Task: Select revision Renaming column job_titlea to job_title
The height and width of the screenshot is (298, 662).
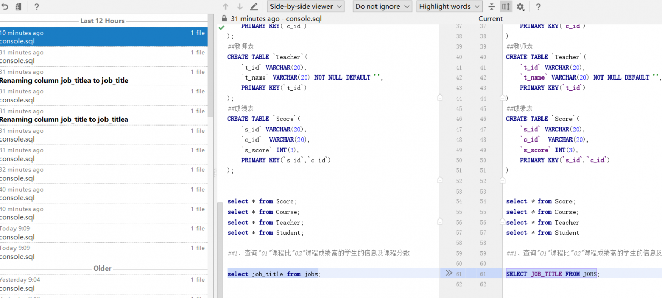Action: point(103,76)
